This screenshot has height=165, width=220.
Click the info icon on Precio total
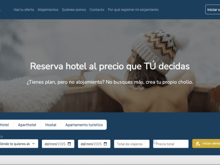tap(155, 142)
